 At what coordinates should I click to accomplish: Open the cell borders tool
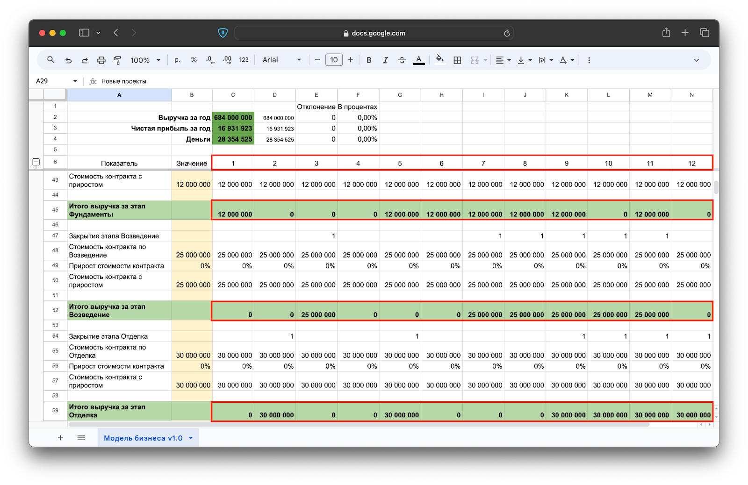tap(457, 60)
